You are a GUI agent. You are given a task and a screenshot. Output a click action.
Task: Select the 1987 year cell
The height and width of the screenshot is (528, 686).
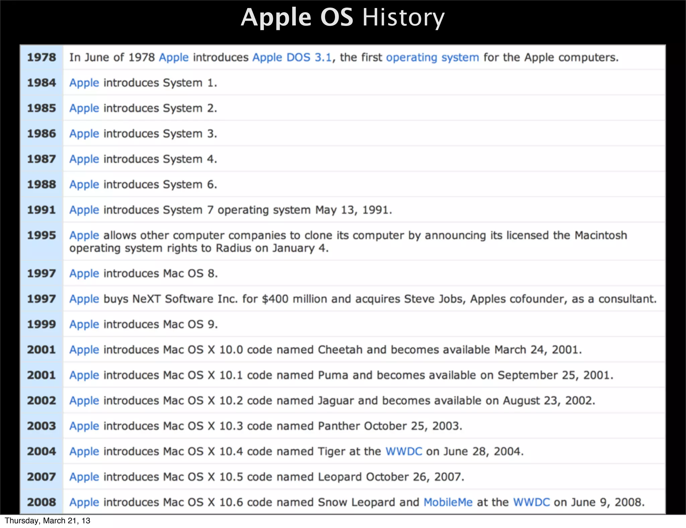pyautogui.click(x=42, y=159)
